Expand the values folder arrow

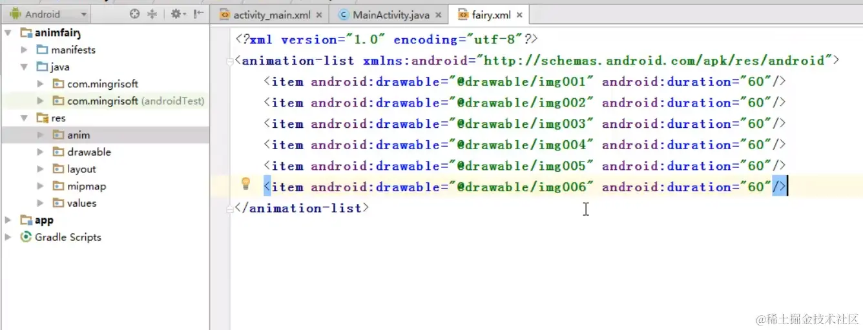coord(40,203)
